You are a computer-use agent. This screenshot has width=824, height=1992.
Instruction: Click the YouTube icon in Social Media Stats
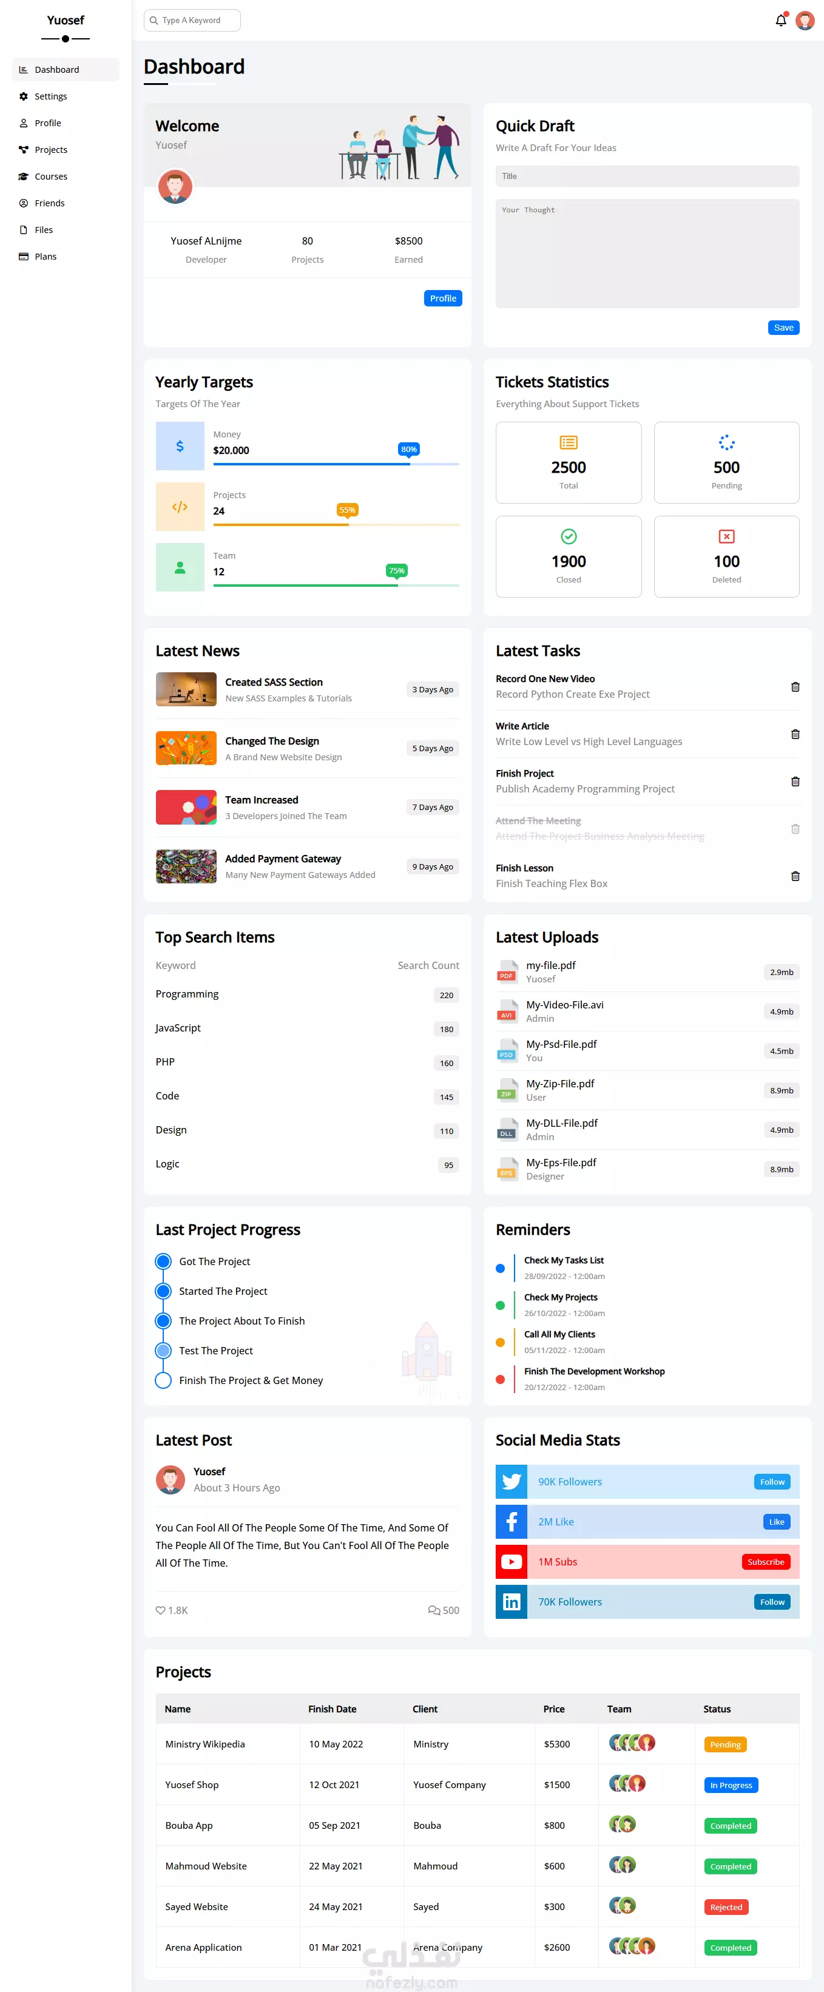click(x=511, y=1561)
